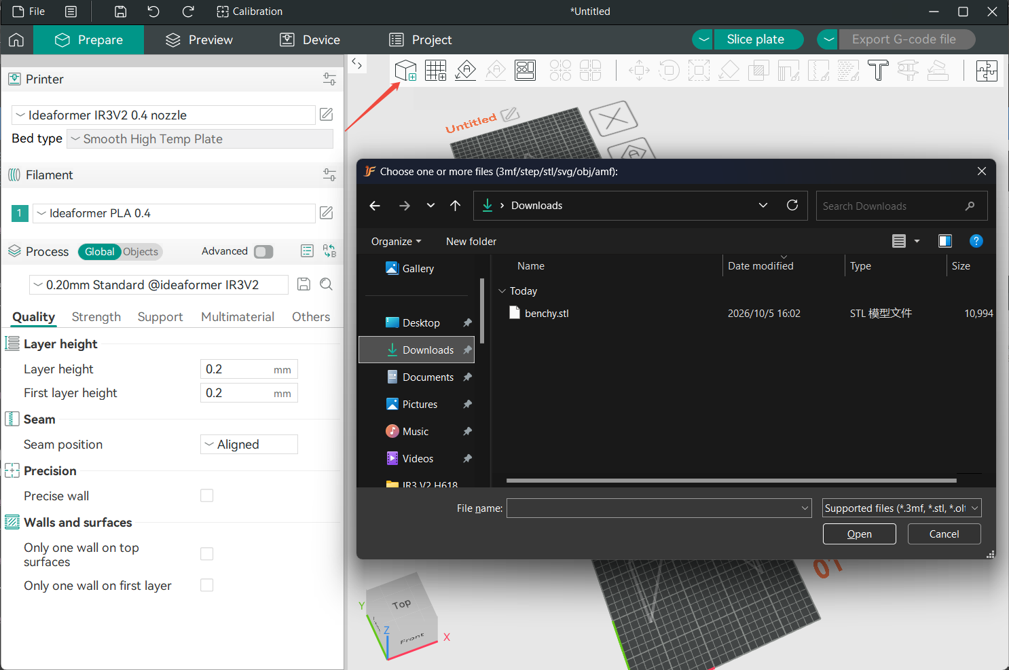This screenshot has height=670, width=1009.
Task: Open the File menu
Action: pyautogui.click(x=29, y=12)
